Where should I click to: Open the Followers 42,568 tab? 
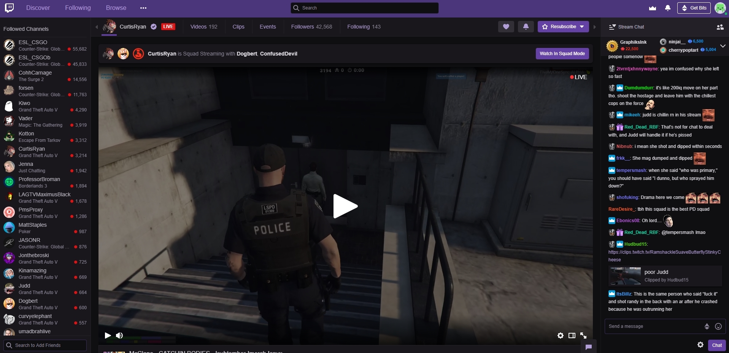[x=311, y=27]
